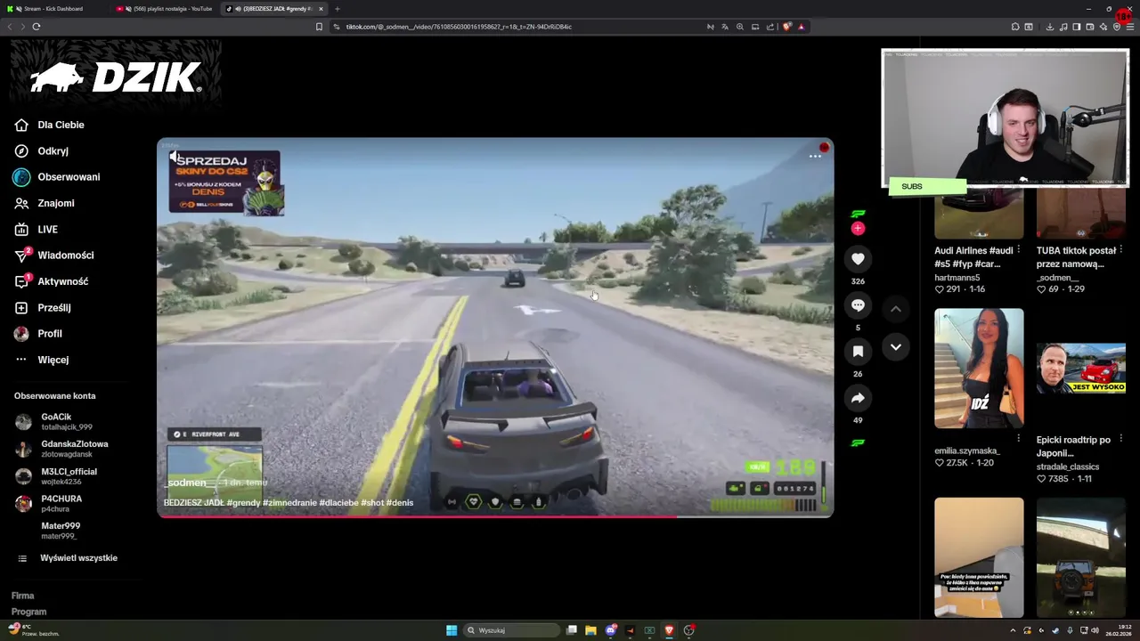Viewport: 1140px width, 641px height.
Task: Open the stradale_classics creator profile
Action: coord(1068,467)
